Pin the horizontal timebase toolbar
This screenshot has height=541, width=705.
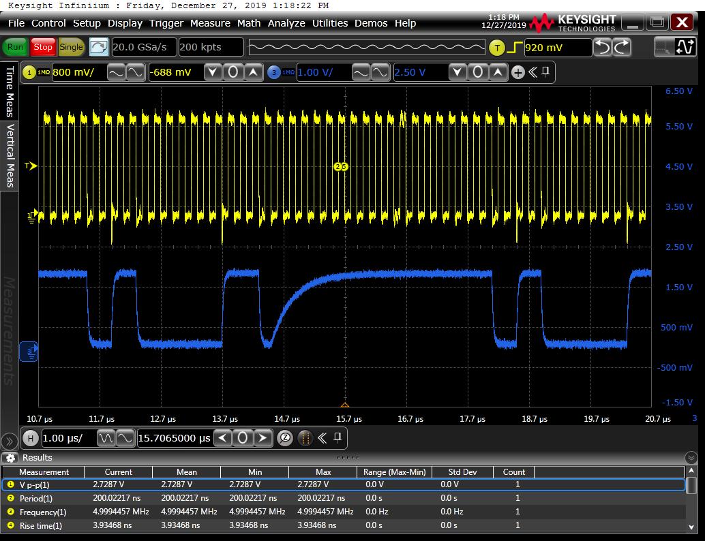[x=336, y=438]
